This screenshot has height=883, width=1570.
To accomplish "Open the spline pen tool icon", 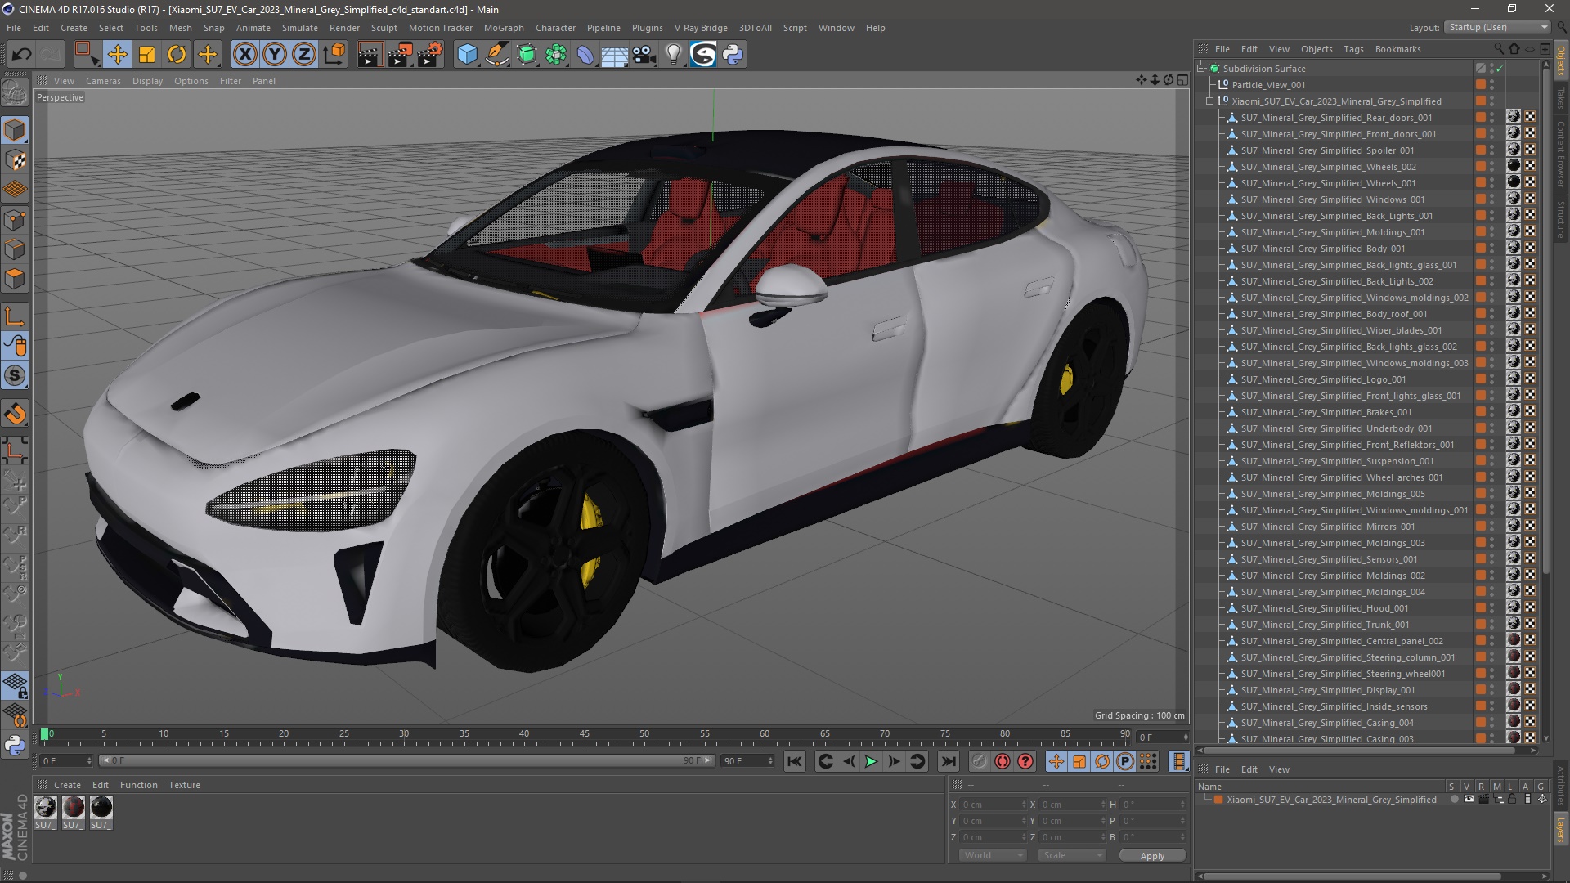I will coord(497,55).
